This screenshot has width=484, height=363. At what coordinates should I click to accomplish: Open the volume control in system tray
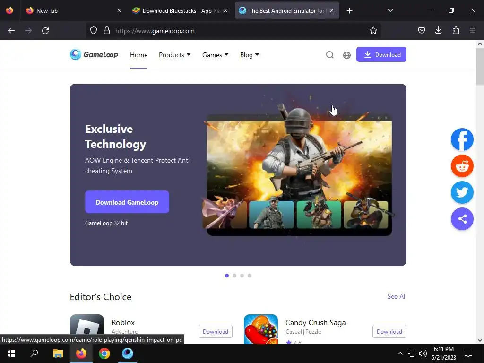(423, 354)
